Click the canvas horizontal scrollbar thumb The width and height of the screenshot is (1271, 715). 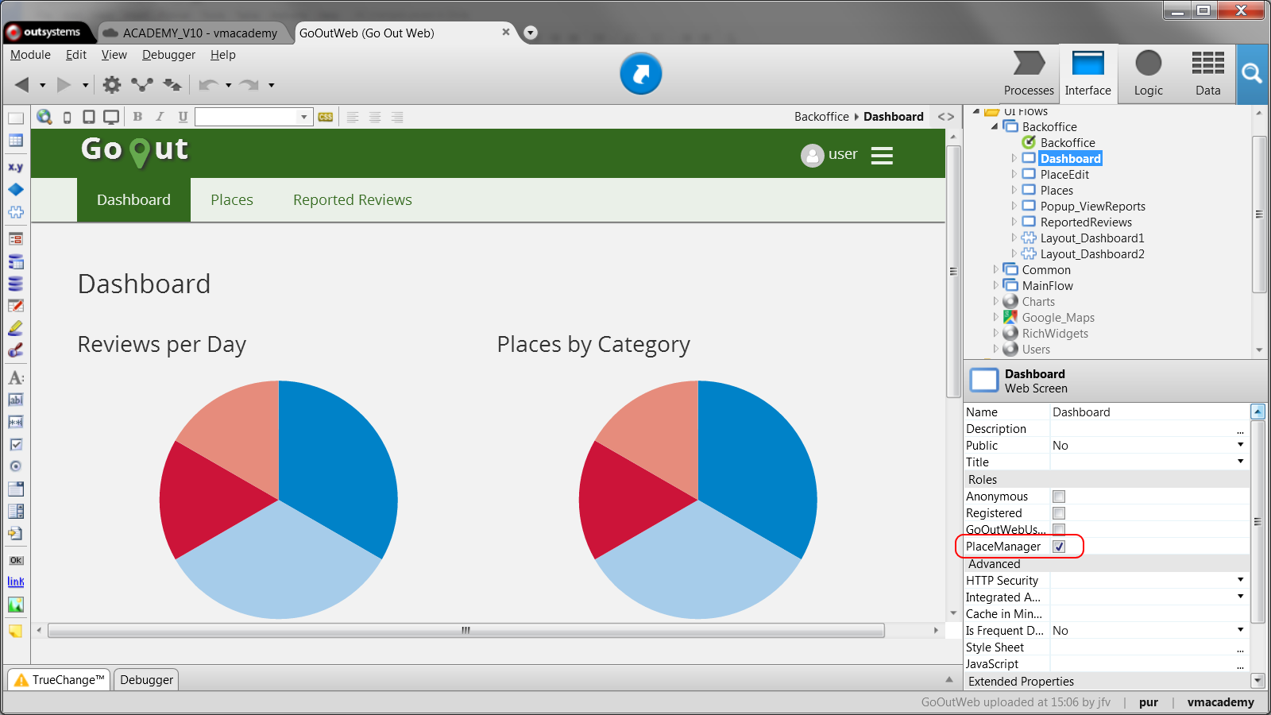click(x=466, y=631)
